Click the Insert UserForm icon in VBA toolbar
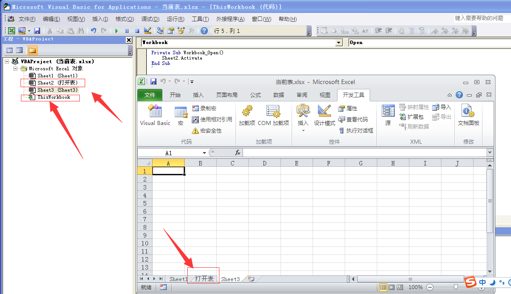 coord(22,31)
